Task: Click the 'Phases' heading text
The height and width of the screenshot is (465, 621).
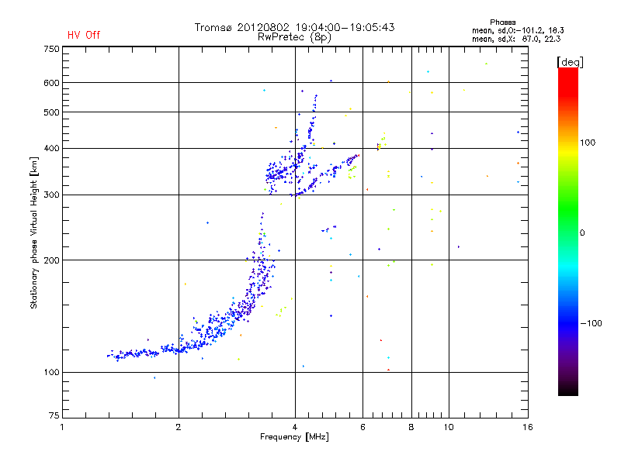Action: (502, 22)
